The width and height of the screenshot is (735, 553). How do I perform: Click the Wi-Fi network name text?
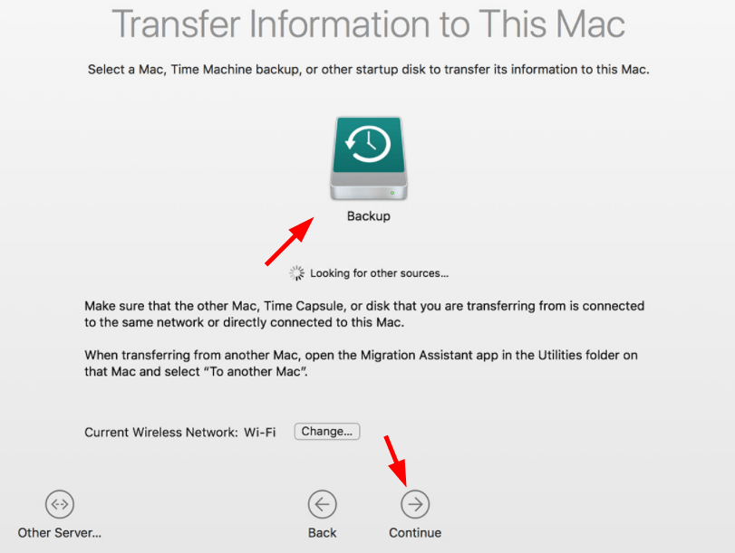tap(260, 433)
